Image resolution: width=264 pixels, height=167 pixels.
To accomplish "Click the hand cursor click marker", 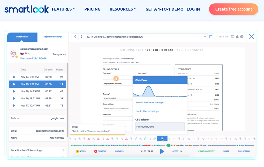I will [x=116, y=78].
